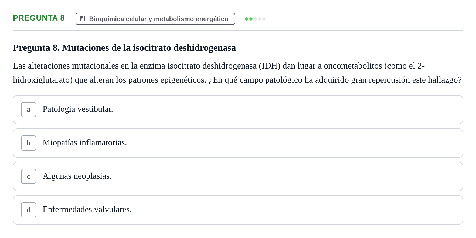This screenshot has width=476, height=238.
Task: Select option b Miopatías inflamatorias
Action: (238, 143)
